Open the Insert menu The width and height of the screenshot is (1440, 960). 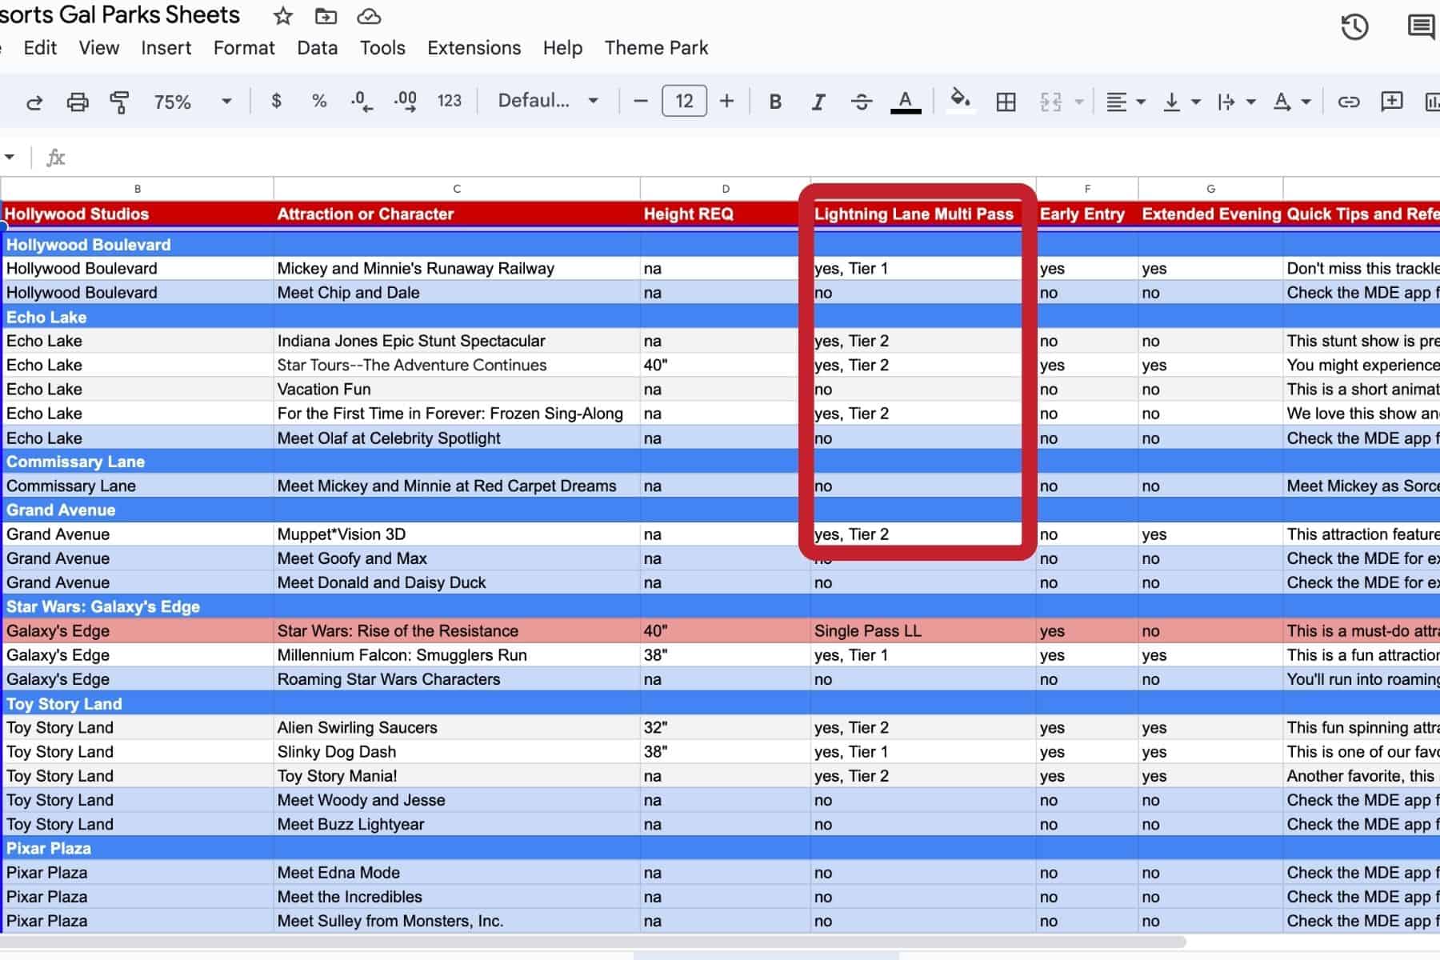pyautogui.click(x=166, y=48)
